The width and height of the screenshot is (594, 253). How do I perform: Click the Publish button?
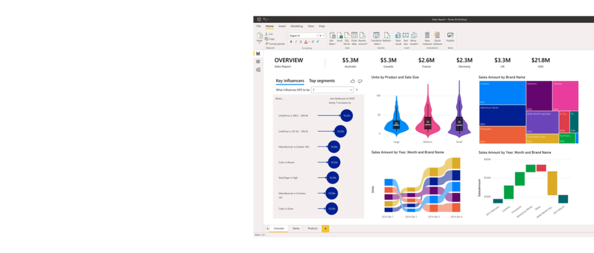tap(450, 37)
